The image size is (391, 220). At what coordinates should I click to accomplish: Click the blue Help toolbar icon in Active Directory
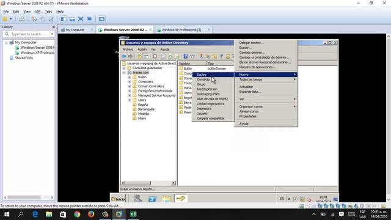tap(186, 56)
